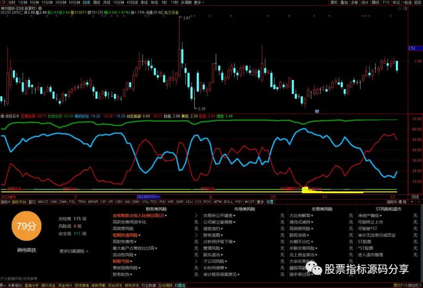Click the 指标A button in indicator bar

click(x=5, y=202)
